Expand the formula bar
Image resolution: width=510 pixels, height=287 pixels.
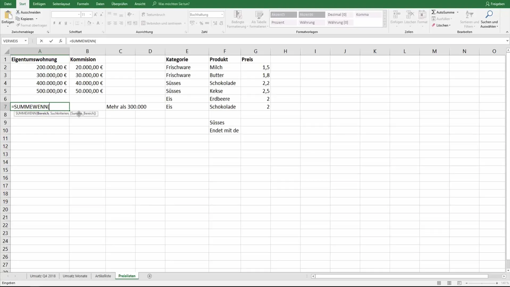click(507, 41)
